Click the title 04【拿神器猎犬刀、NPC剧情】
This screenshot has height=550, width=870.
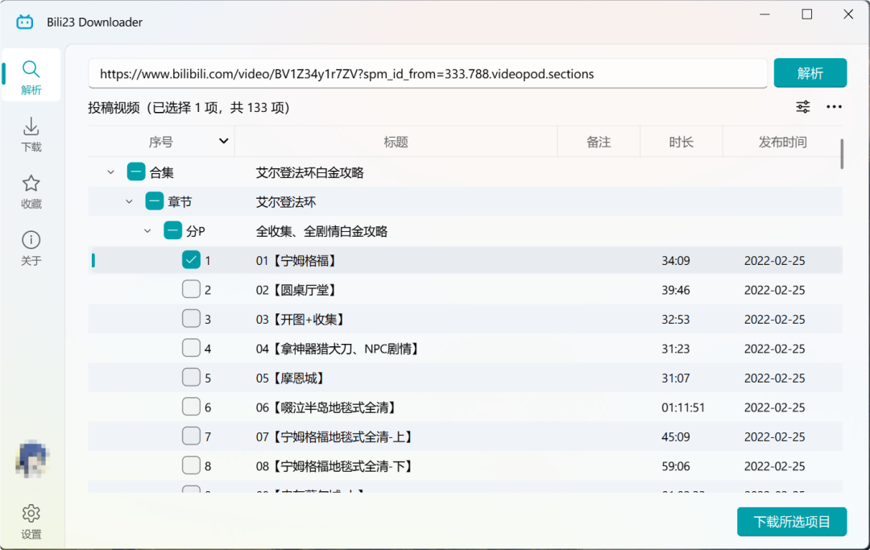338,349
